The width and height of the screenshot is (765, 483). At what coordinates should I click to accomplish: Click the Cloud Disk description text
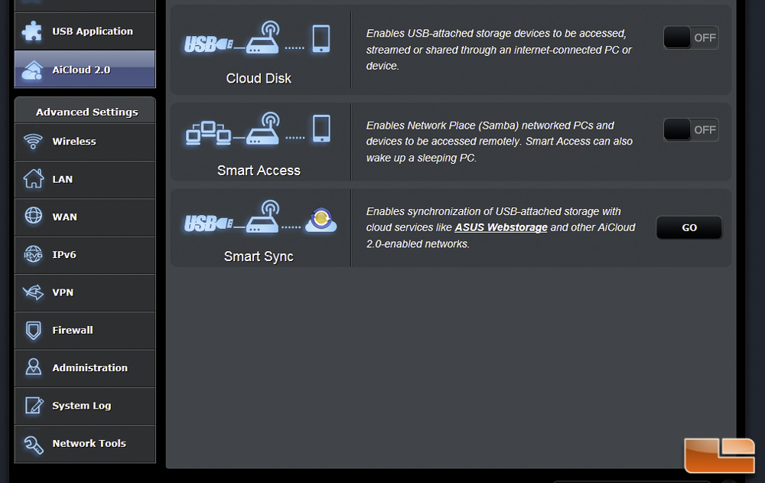[499, 50]
